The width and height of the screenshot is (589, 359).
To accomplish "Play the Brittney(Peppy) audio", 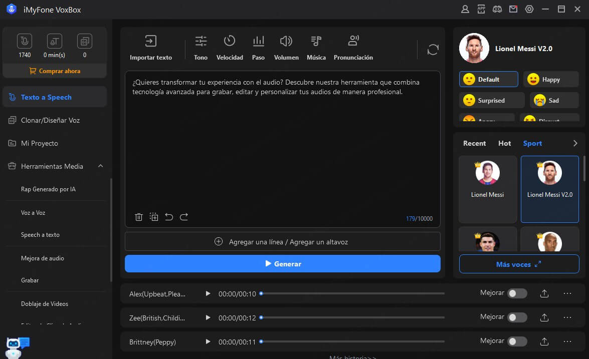I will pyautogui.click(x=208, y=341).
